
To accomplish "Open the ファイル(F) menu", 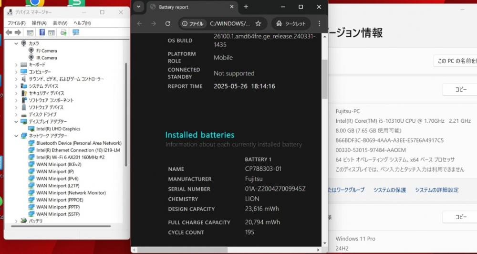I will [16, 23].
